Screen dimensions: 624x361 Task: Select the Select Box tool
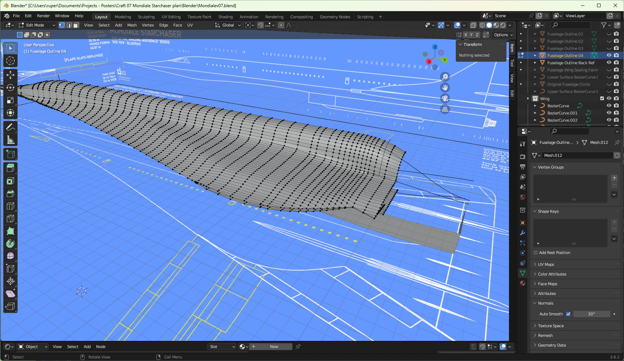click(x=10, y=48)
